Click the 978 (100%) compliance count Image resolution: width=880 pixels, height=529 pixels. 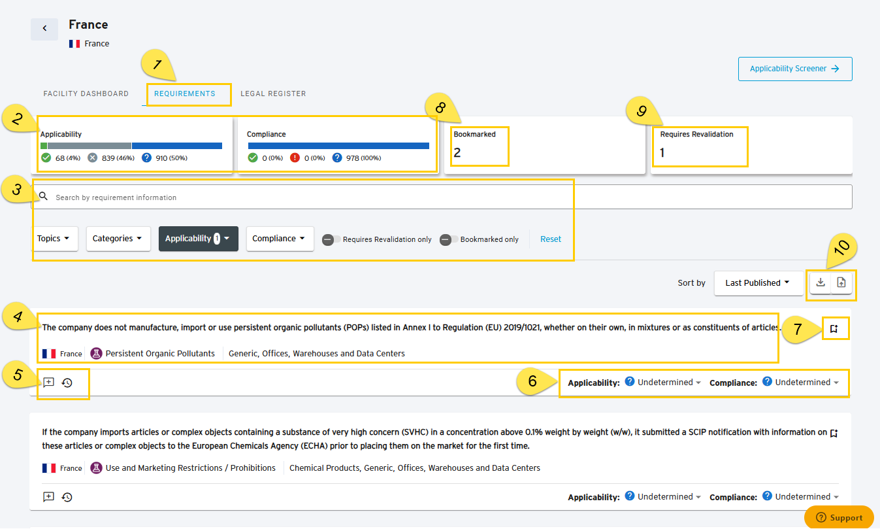pyautogui.click(x=363, y=158)
